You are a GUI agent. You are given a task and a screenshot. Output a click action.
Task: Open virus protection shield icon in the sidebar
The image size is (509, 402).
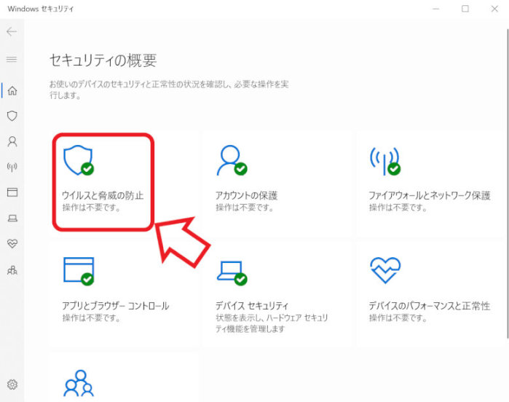[x=12, y=116]
